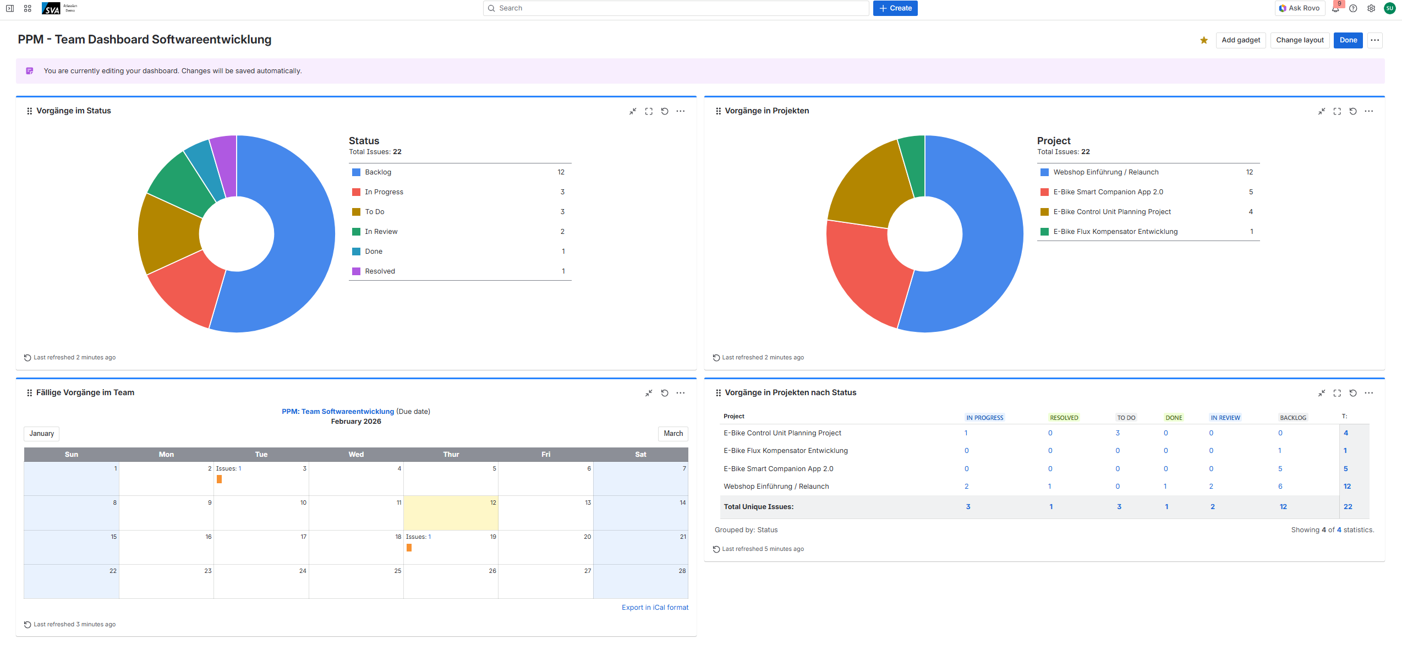1402x650 pixels.
Task: Open the Jira settings gear
Action: (1371, 8)
